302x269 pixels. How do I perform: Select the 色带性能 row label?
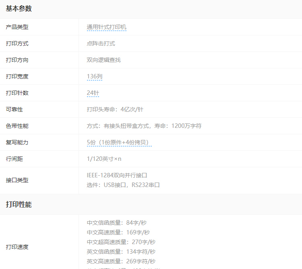(x=17, y=126)
